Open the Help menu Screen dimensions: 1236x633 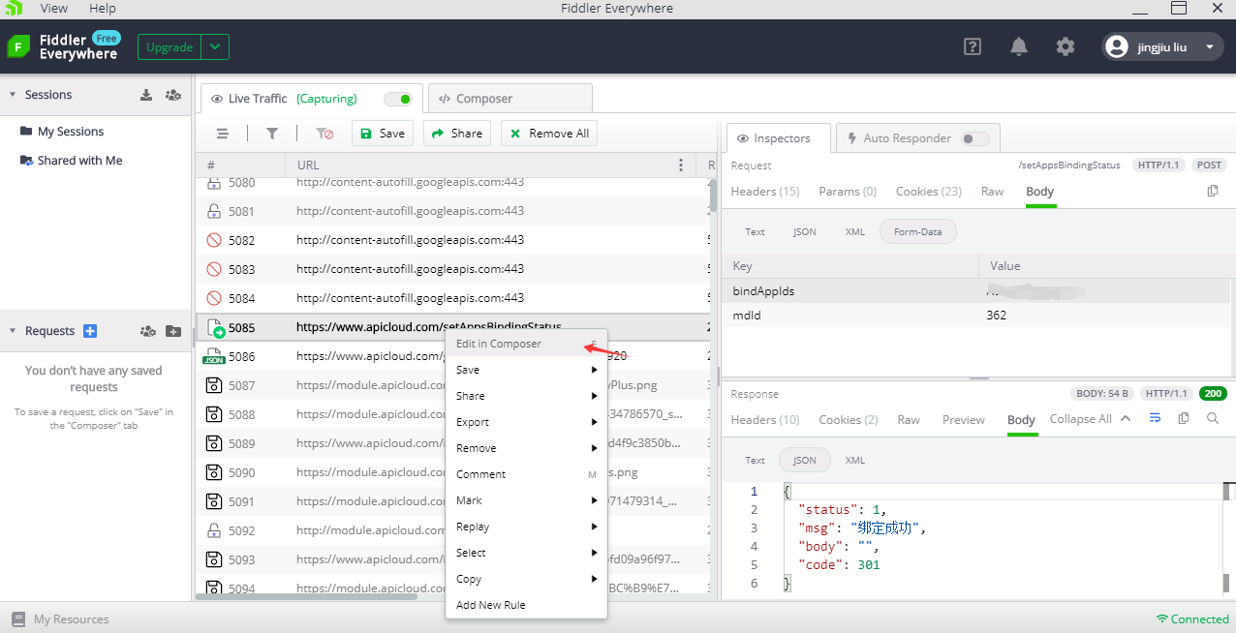click(103, 8)
